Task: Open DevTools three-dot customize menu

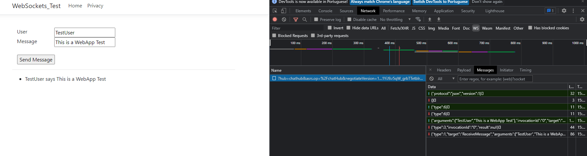Action: (573, 11)
